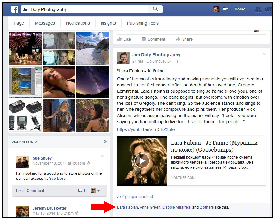Click the thumbs-up Like icon
Viewport: 275px width, 220px height.
(119, 39)
